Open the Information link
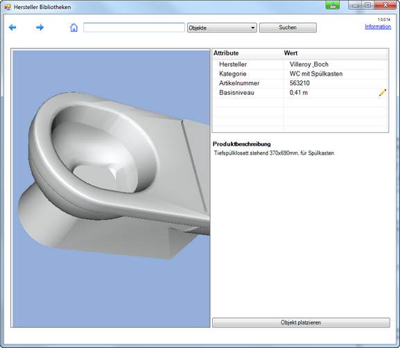 pos(378,26)
